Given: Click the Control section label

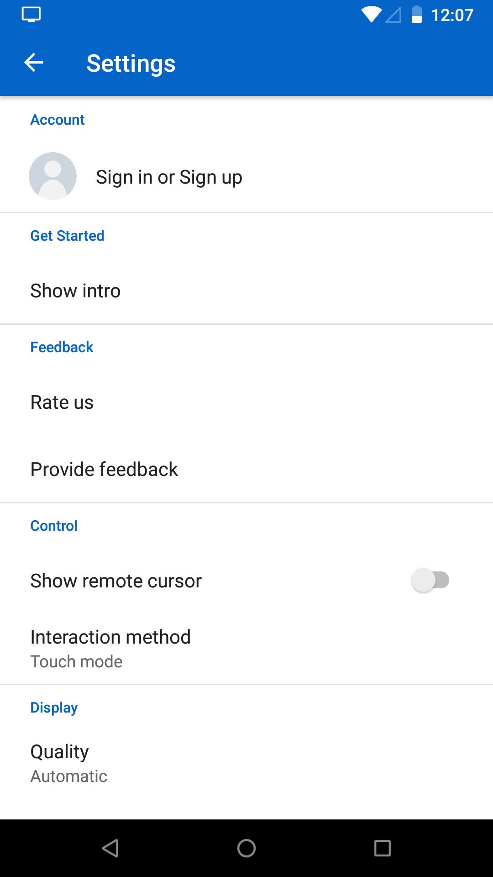Looking at the screenshot, I should pyautogui.click(x=53, y=525).
